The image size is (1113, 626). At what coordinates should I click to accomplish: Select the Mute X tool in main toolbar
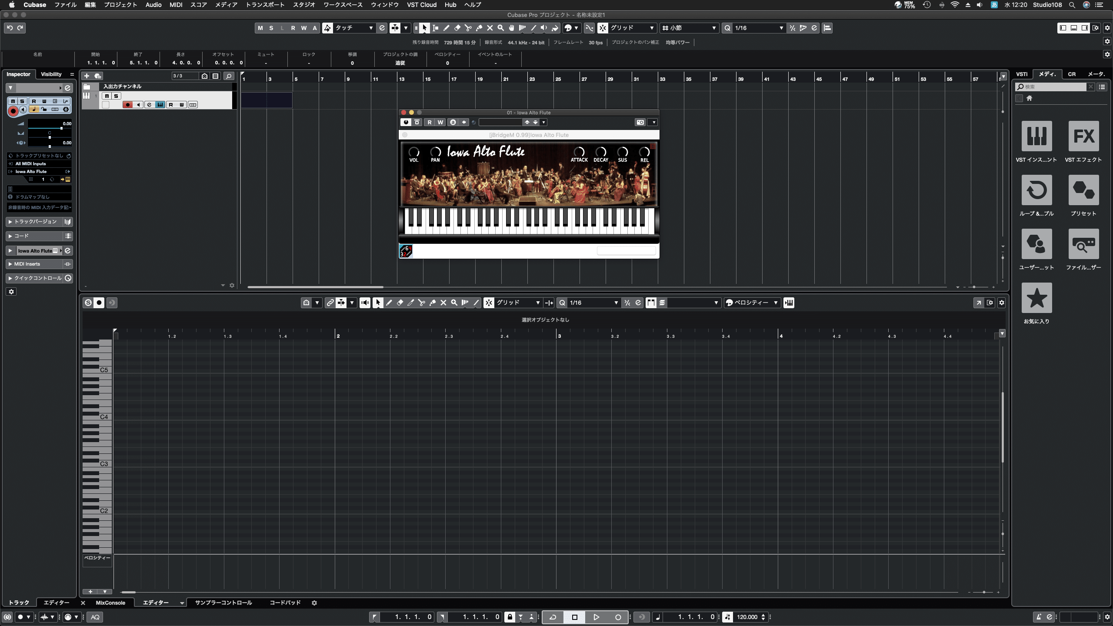tap(490, 28)
